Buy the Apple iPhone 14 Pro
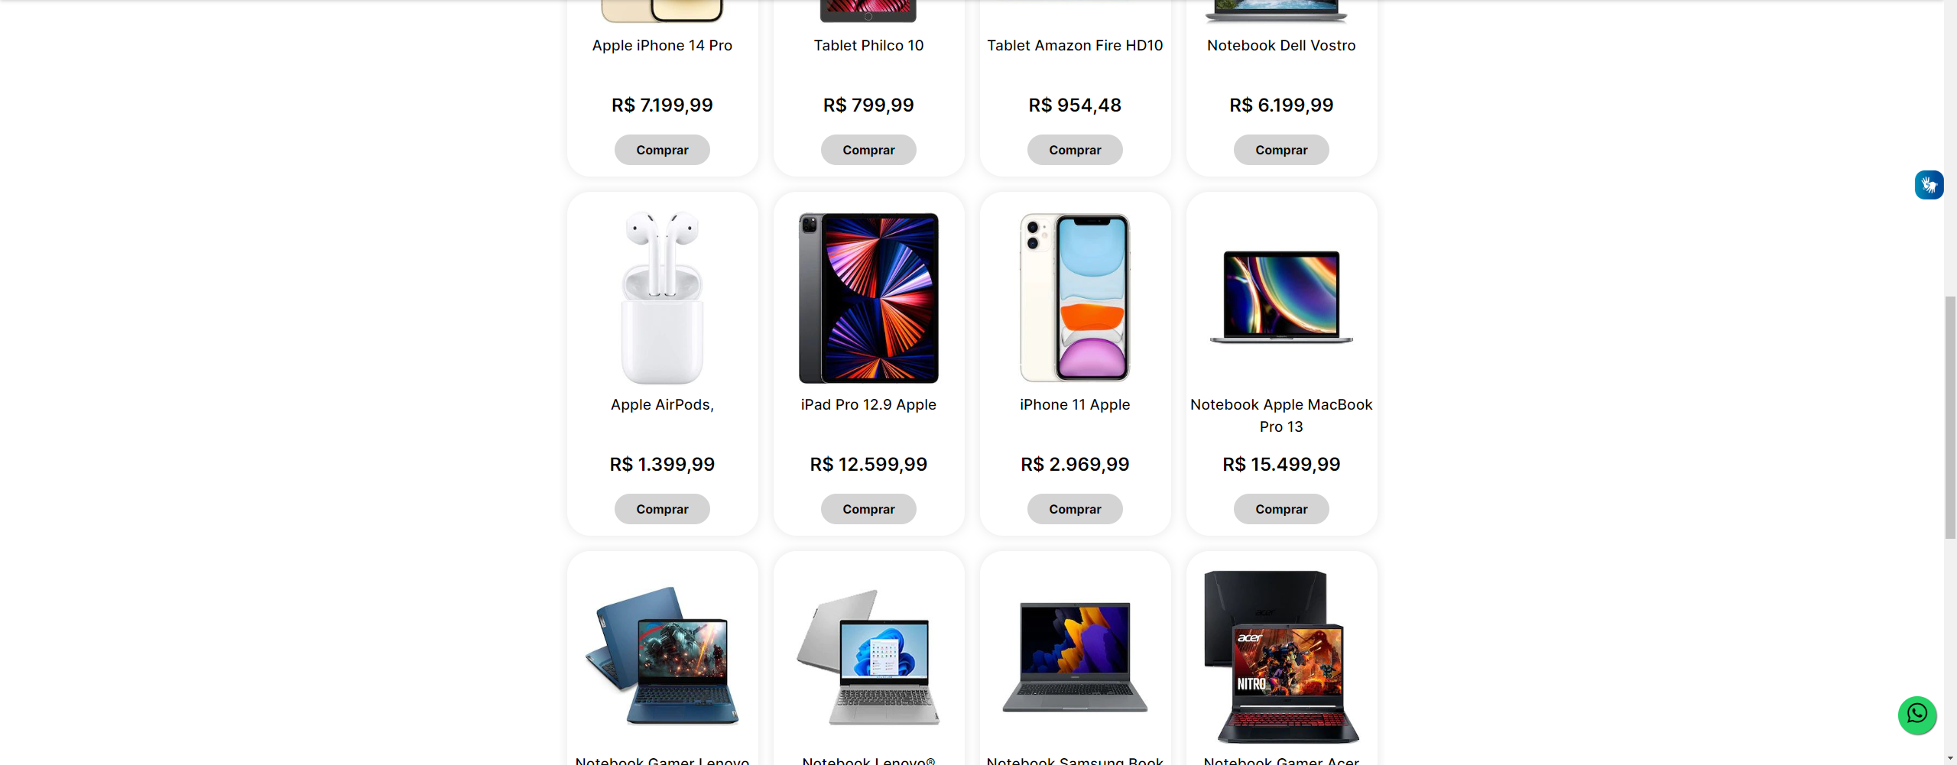1957x765 pixels. click(662, 150)
